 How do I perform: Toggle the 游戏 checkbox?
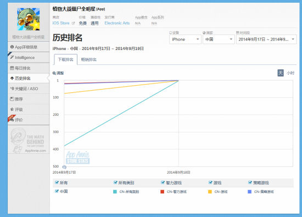[210, 182]
